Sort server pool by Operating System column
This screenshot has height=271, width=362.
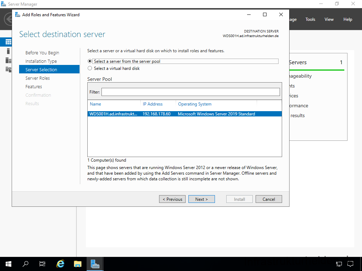pyautogui.click(x=195, y=104)
